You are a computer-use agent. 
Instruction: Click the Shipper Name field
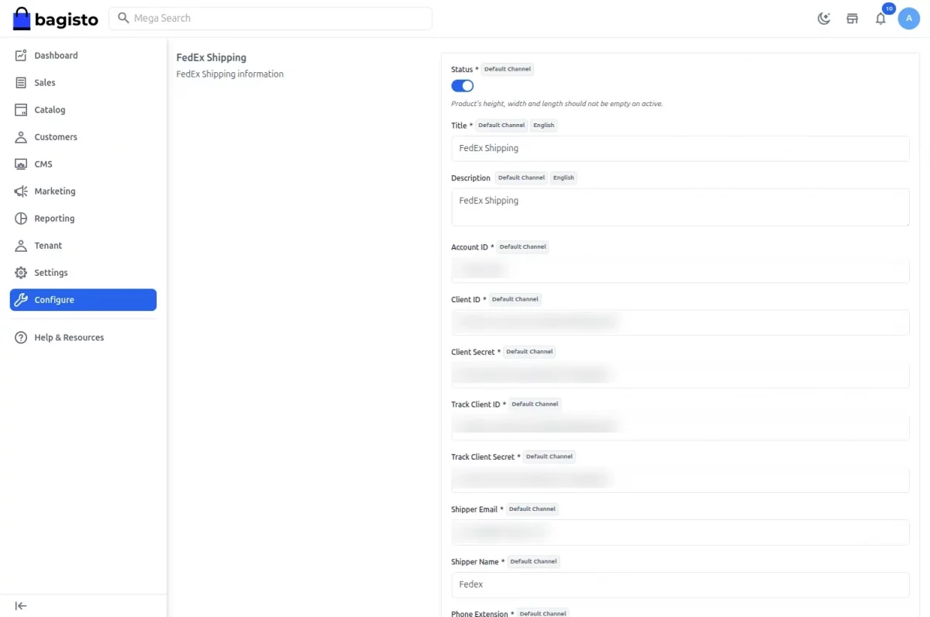pos(680,584)
